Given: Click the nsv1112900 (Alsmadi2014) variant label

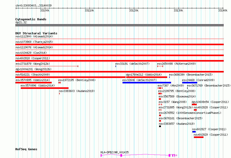Looking at the screenshot, I should click(34, 36).
